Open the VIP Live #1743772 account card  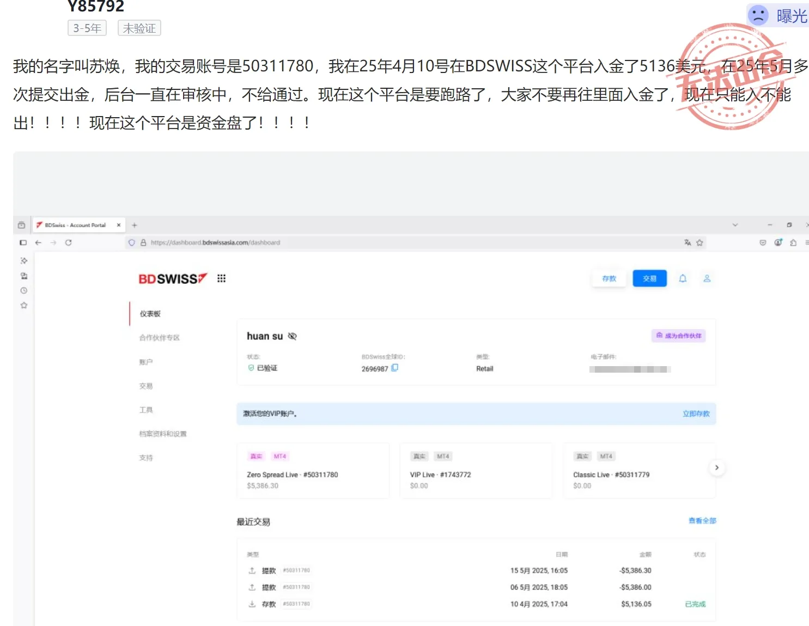pos(476,471)
